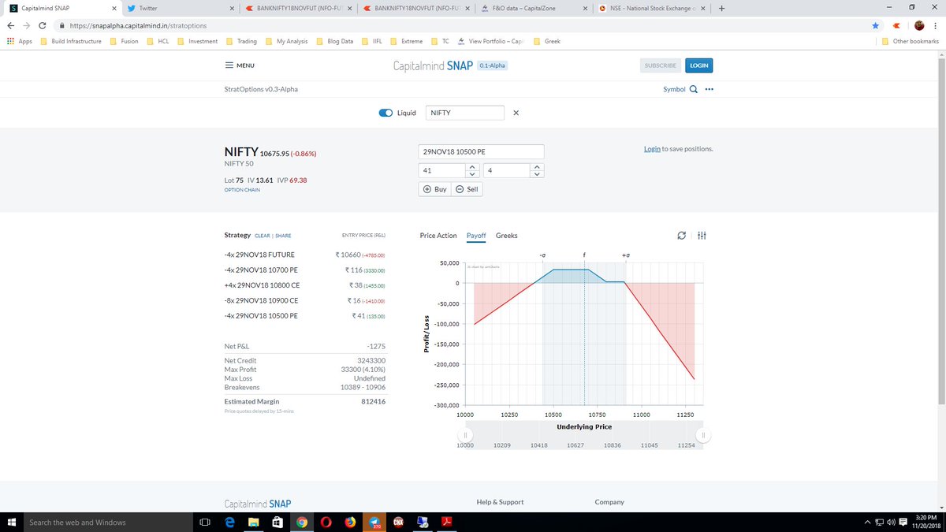This screenshot has width=946, height=532.
Task: Show hidden tray icons chevron
Action: [868, 522]
